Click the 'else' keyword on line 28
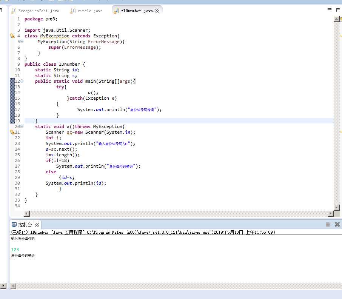This screenshot has width=342, height=299. pos(51,172)
